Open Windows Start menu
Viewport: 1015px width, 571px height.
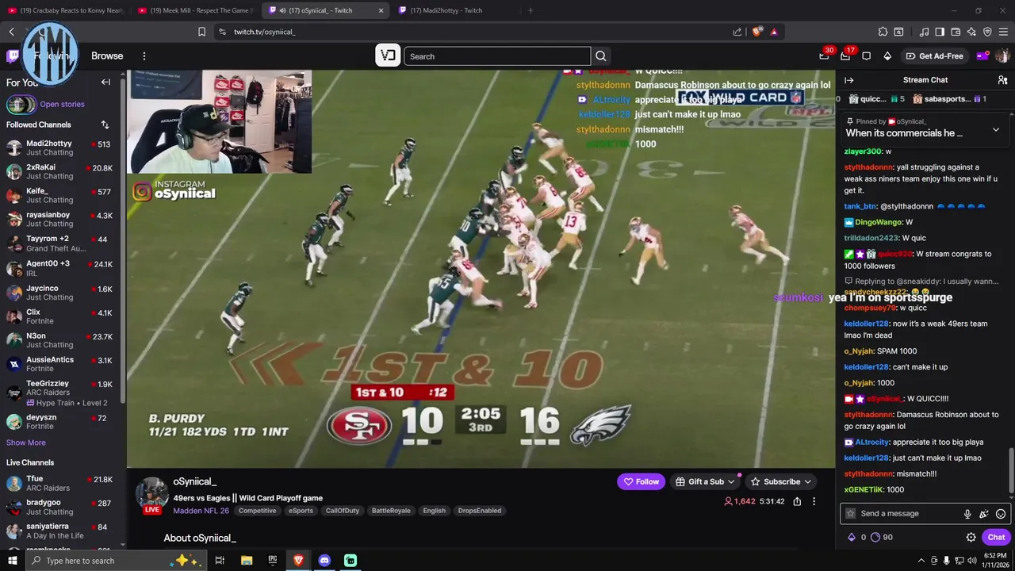pyautogui.click(x=13, y=561)
